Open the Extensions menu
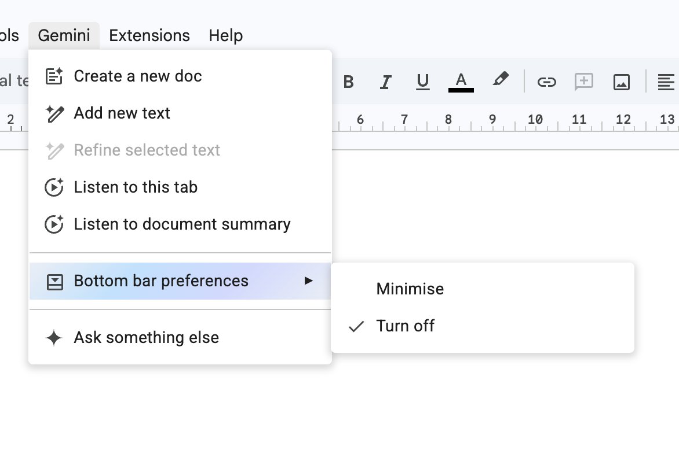679x450 pixels. [149, 35]
